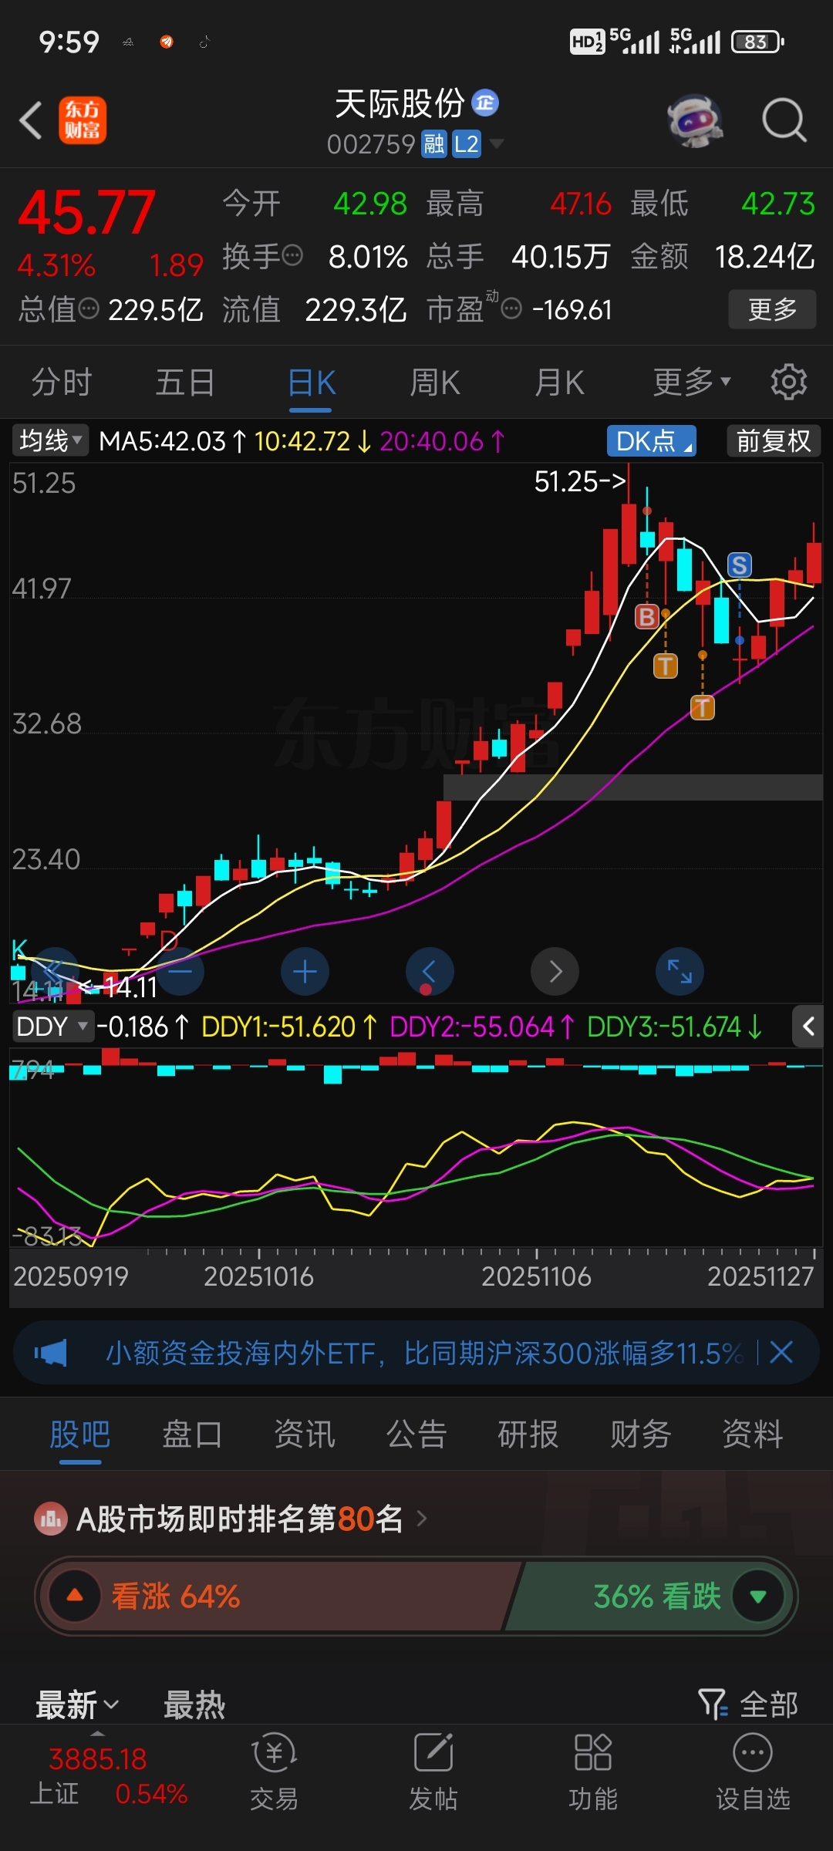Open the 最新 sort dropdown
This screenshot has height=1851, width=833.
pos(77,1704)
